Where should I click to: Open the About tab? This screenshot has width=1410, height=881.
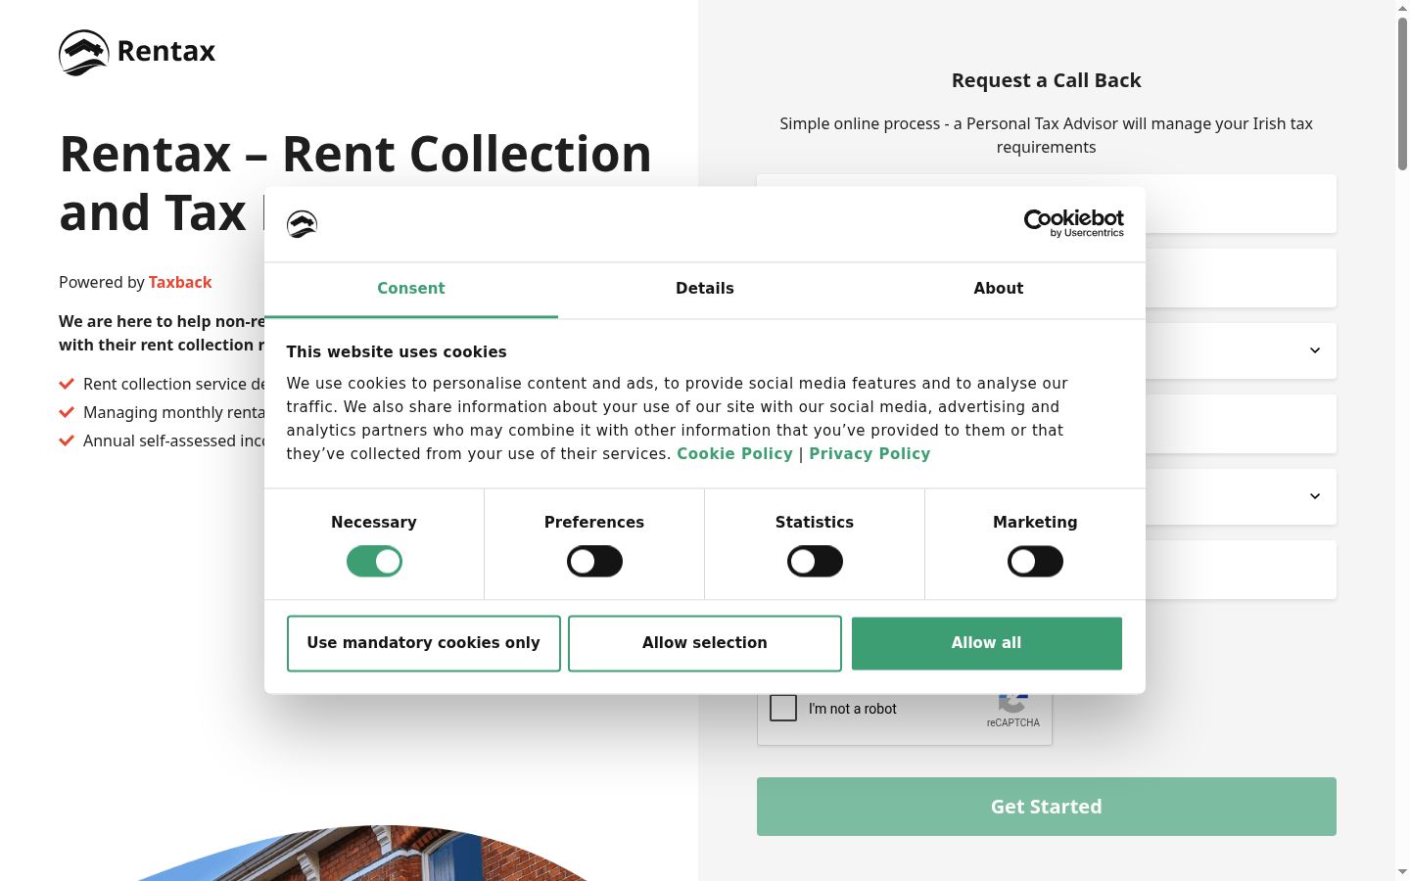999,289
